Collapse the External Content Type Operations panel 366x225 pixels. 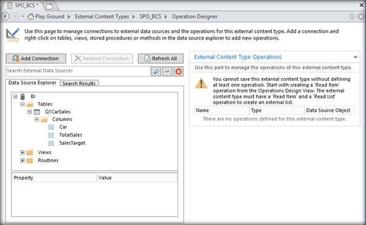coord(355,57)
